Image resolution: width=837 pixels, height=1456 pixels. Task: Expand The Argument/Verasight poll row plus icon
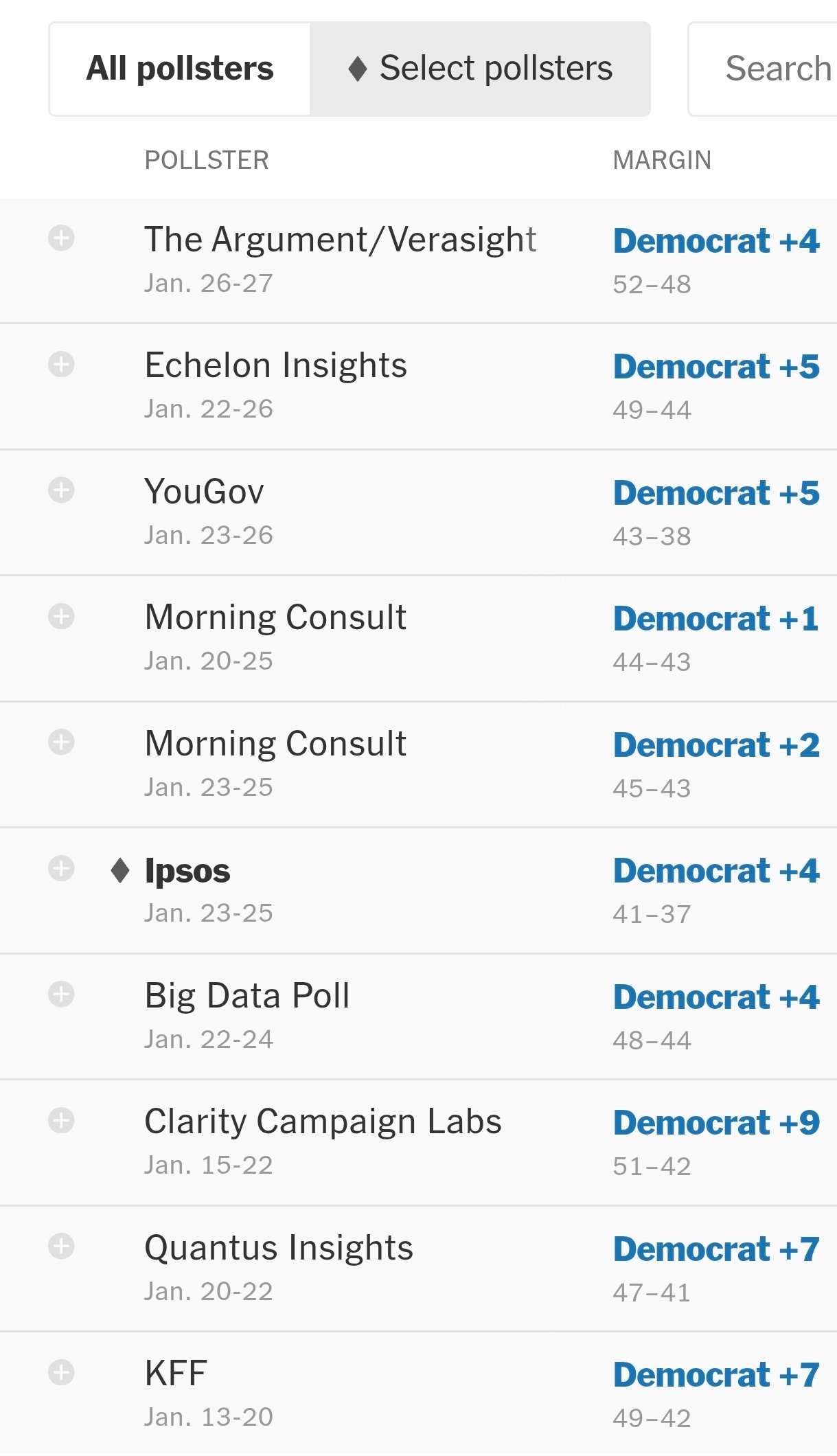[61, 238]
